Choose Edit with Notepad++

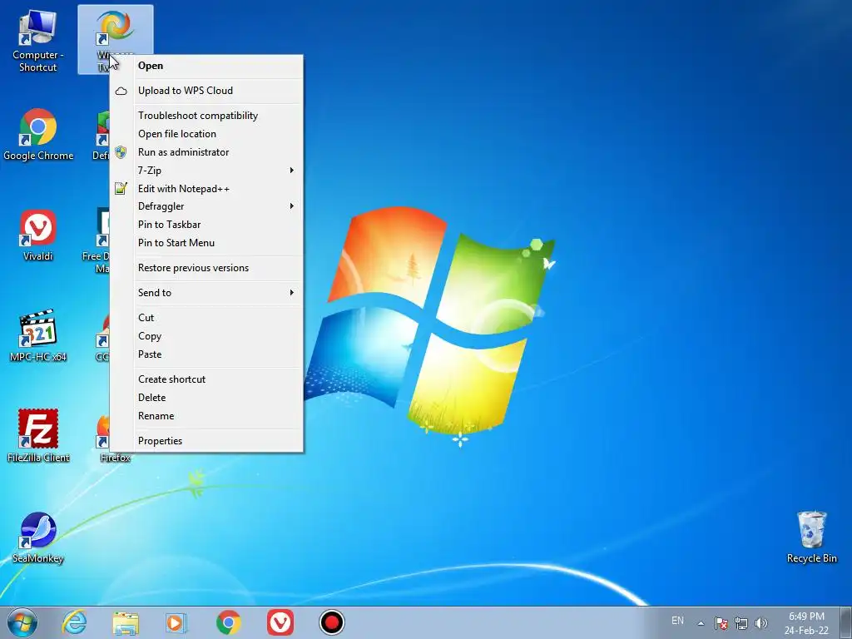tap(206, 189)
